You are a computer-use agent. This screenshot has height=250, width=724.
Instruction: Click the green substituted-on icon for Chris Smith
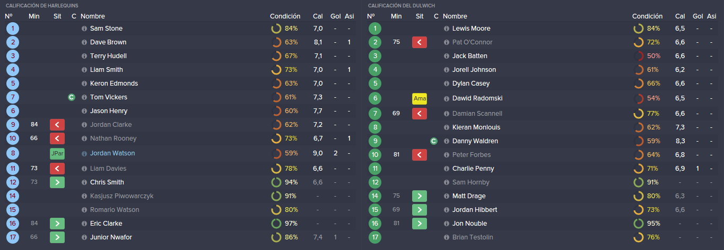point(57,182)
